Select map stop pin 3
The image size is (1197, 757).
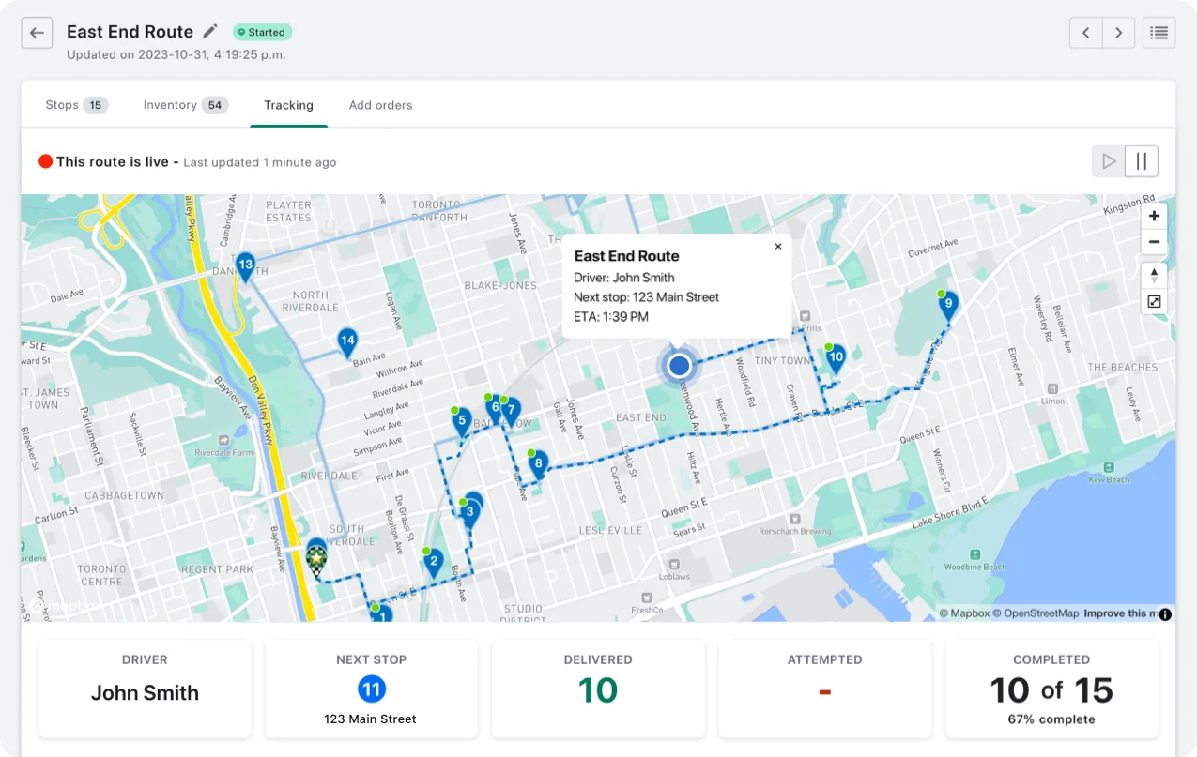coord(469,513)
